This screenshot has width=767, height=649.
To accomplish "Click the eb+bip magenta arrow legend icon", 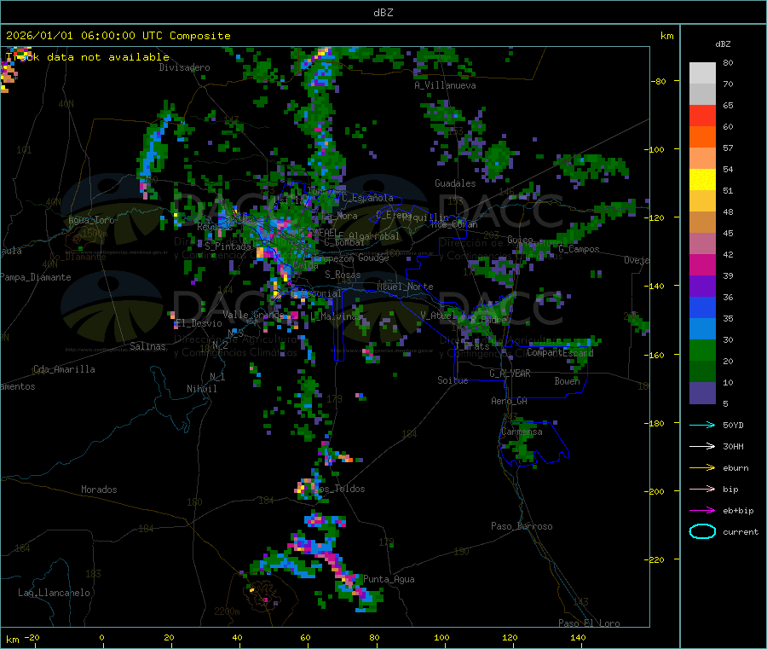I will (x=702, y=510).
